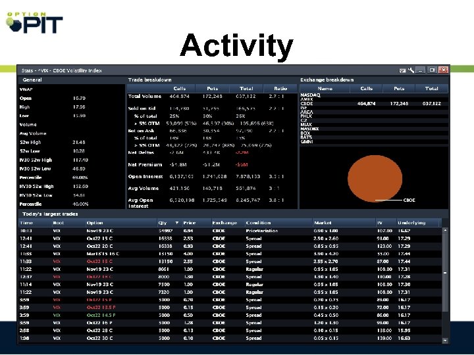Click the Time column header
This screenshot has width=474, height=355.
coord(35,223)
